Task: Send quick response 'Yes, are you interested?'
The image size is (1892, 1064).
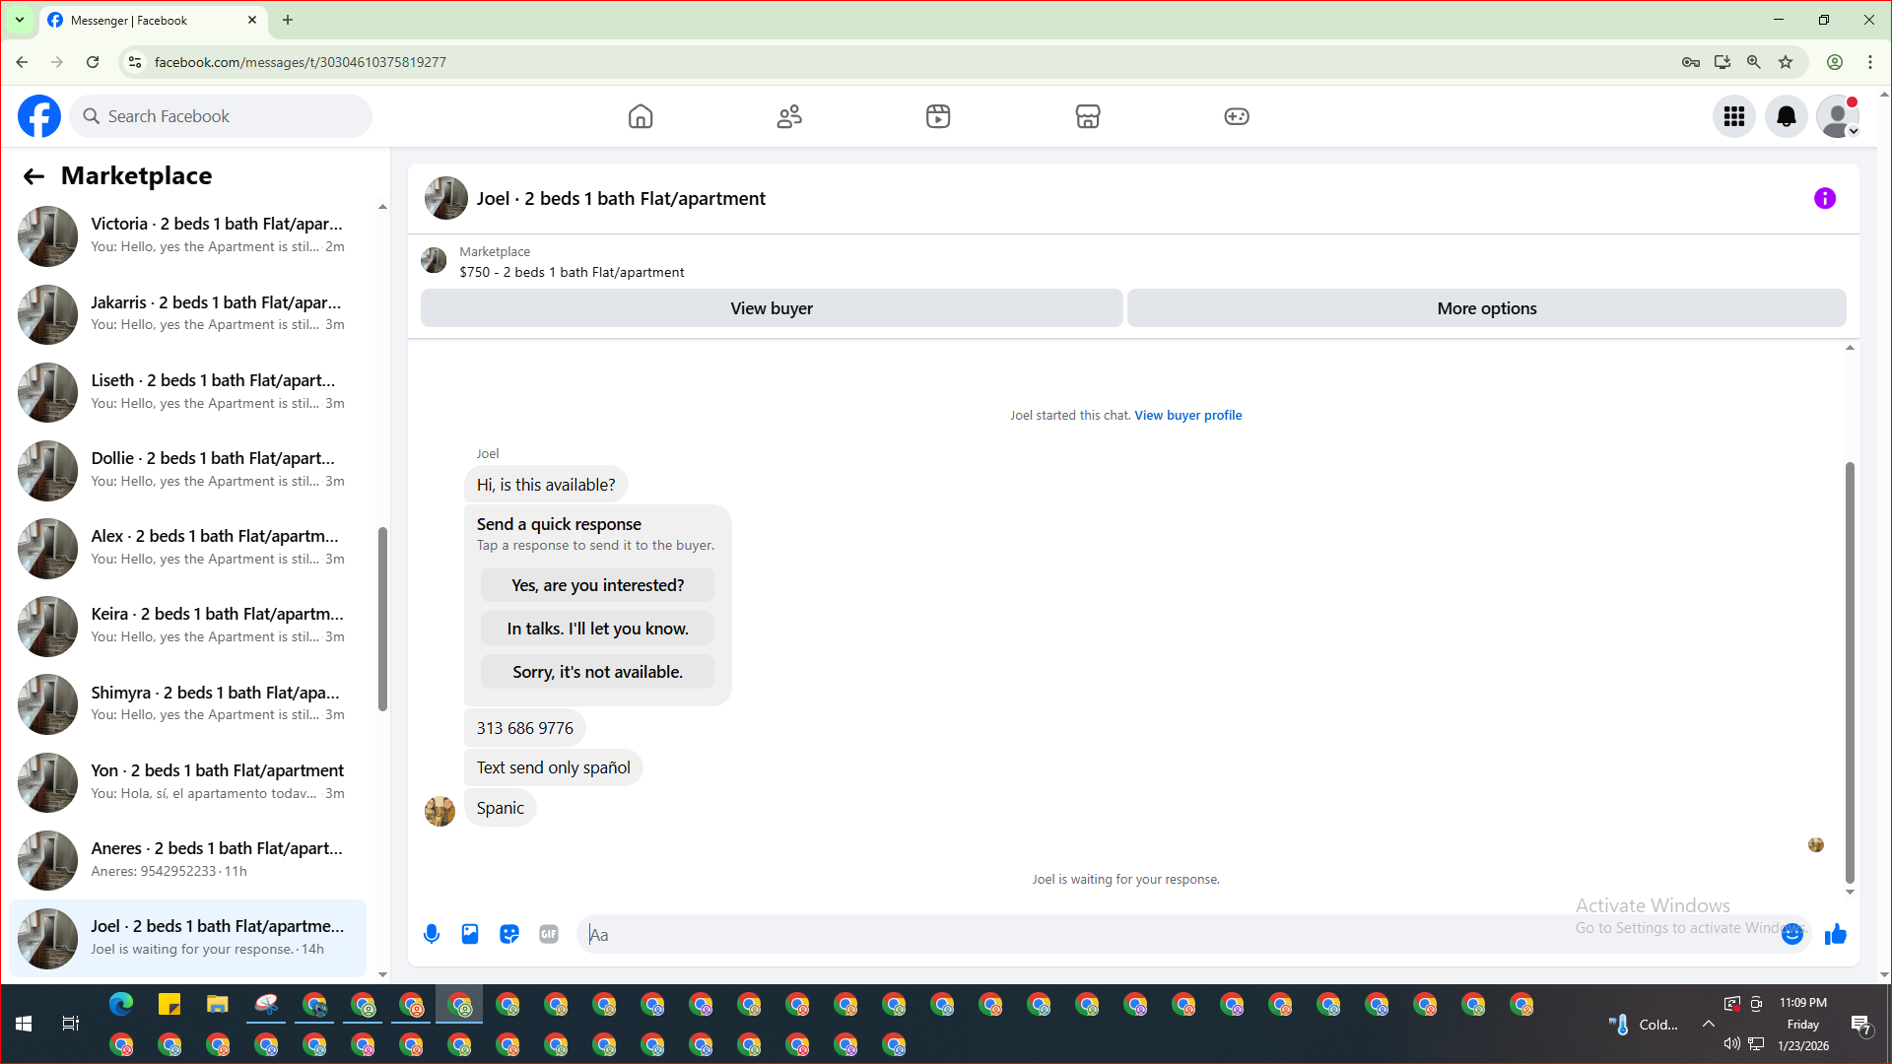Action: (597, 585)
